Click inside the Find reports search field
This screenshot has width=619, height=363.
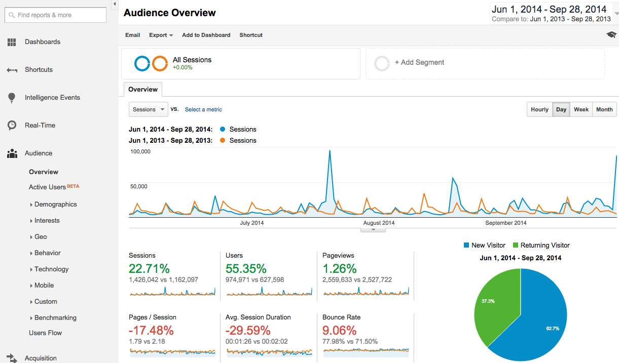click(x=55, y=15)
